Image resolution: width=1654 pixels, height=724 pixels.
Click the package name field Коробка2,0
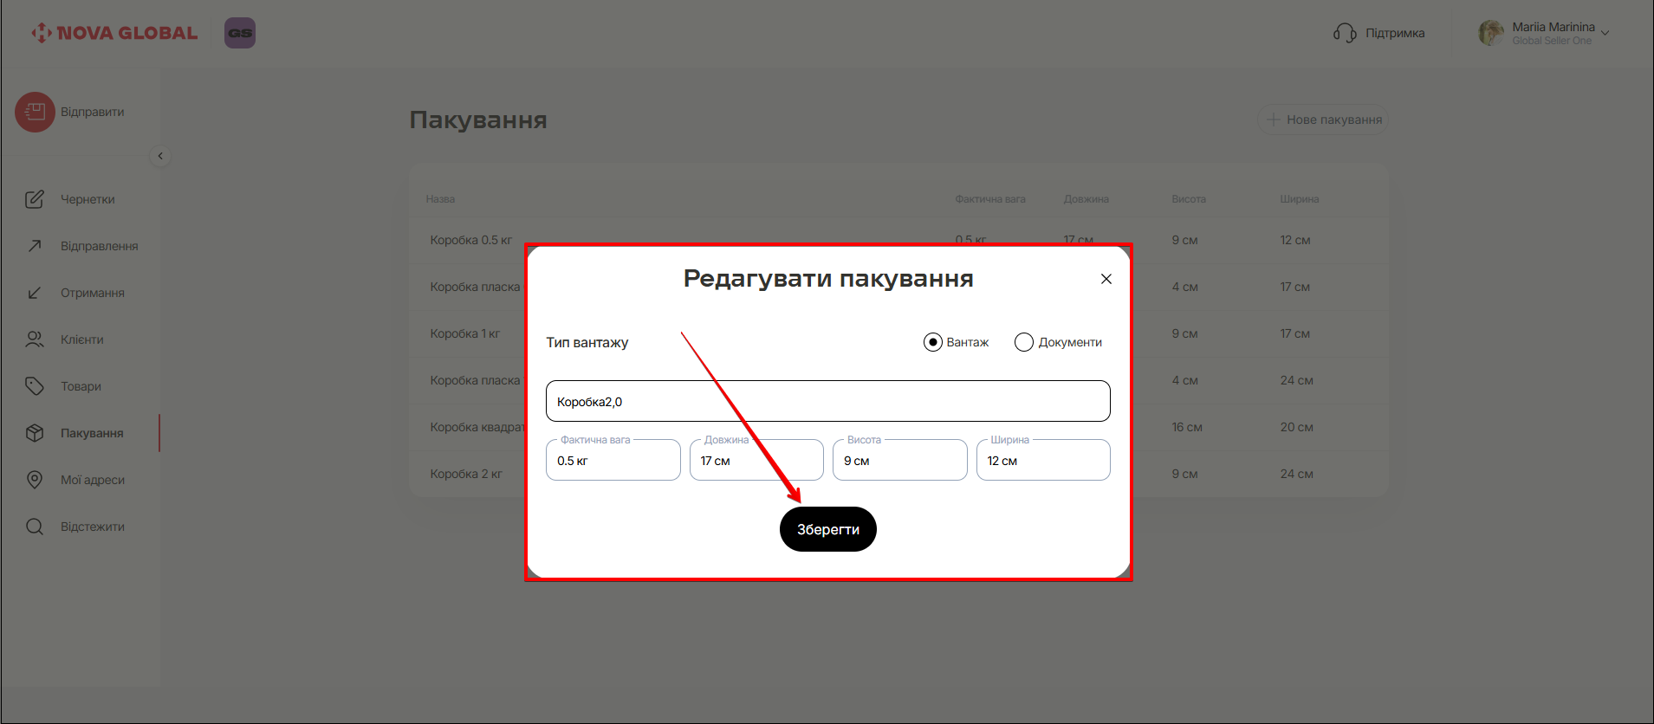point(827,402)
